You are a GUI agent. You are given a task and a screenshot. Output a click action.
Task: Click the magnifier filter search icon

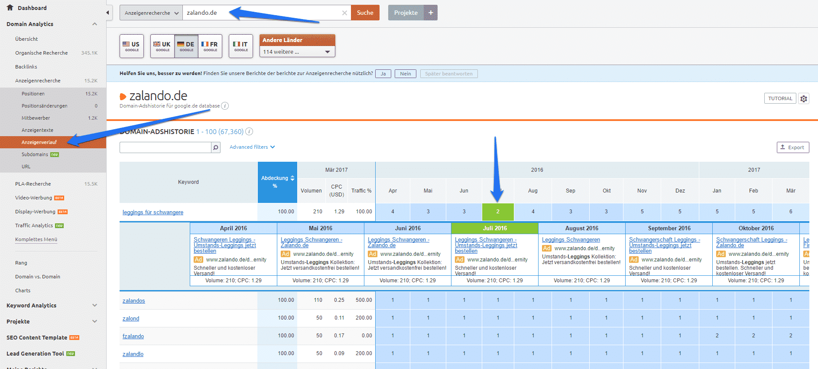pos(215,147)
